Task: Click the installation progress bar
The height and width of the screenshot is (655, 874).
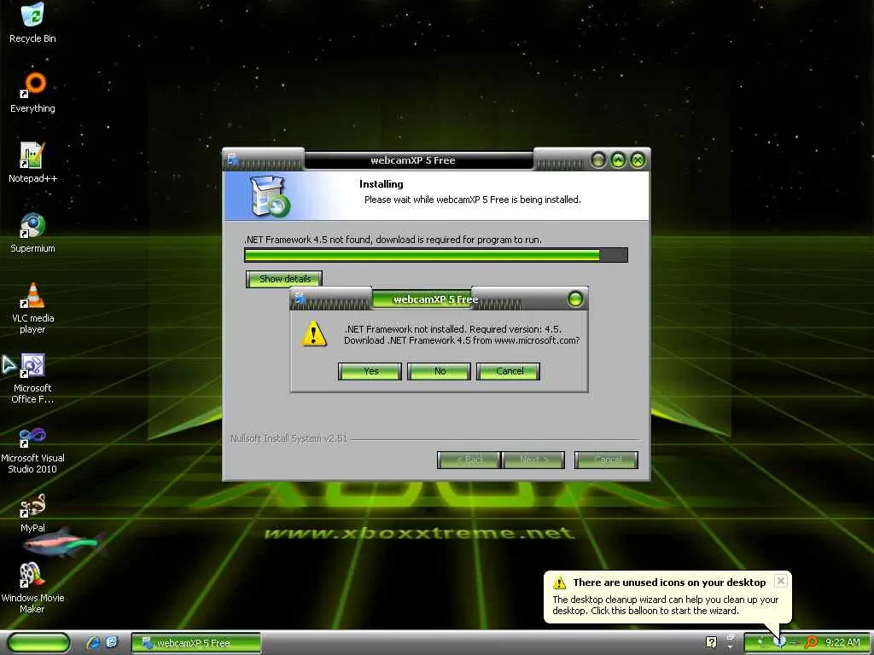Action: (436, 255)
